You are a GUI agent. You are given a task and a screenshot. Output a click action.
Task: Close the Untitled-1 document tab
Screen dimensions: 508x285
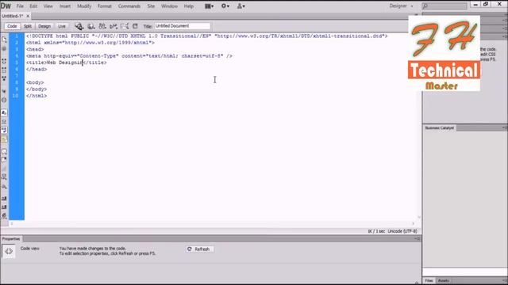click(x=28, y=16)
